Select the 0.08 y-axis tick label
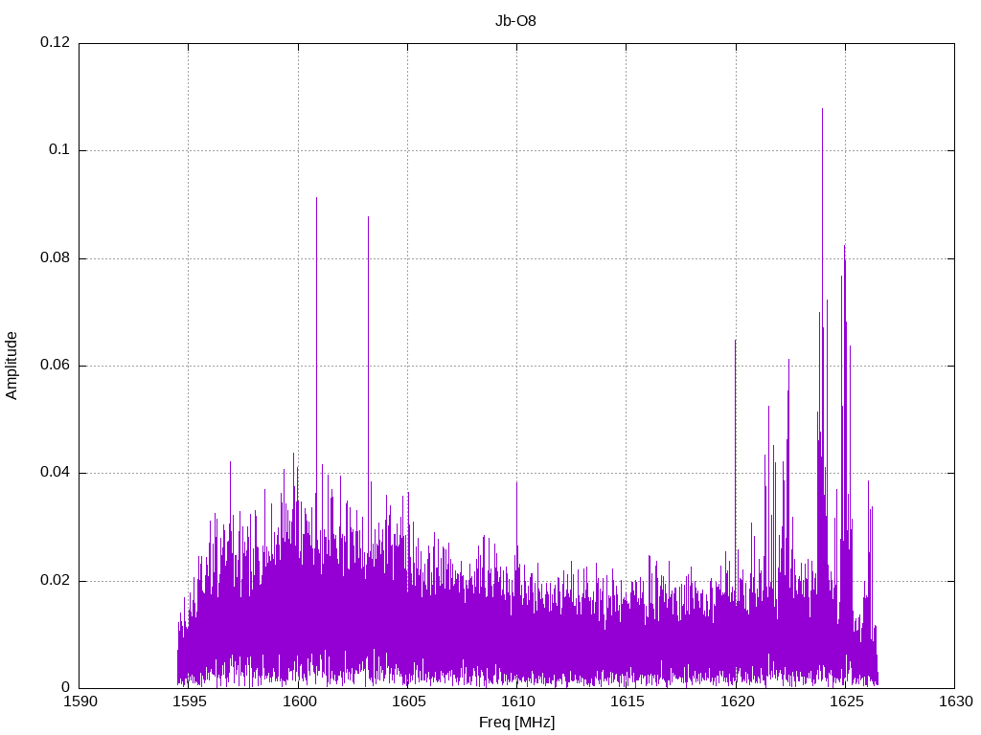This screenshot has width=981, height=735. (x=55, y=258)
